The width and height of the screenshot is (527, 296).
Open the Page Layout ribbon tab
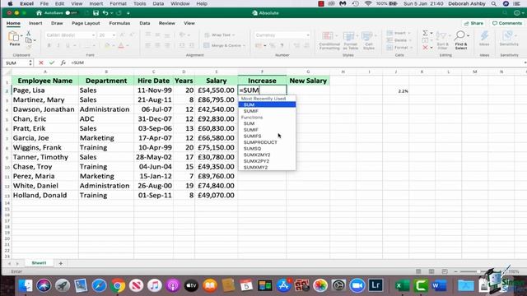click(x=86, y=23)
